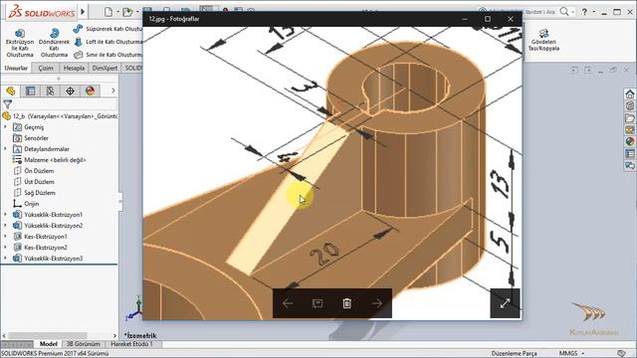Image resolution: width=637 pixels, height=358 pixels.
Task: Select Loft ile Katı Oluşturma
Action: point(107,42)
